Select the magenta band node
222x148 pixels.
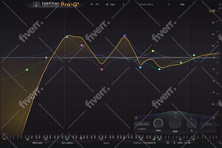pos(82,45)
